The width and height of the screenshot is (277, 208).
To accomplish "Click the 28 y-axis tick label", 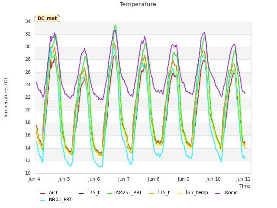I will click(28, 59).
